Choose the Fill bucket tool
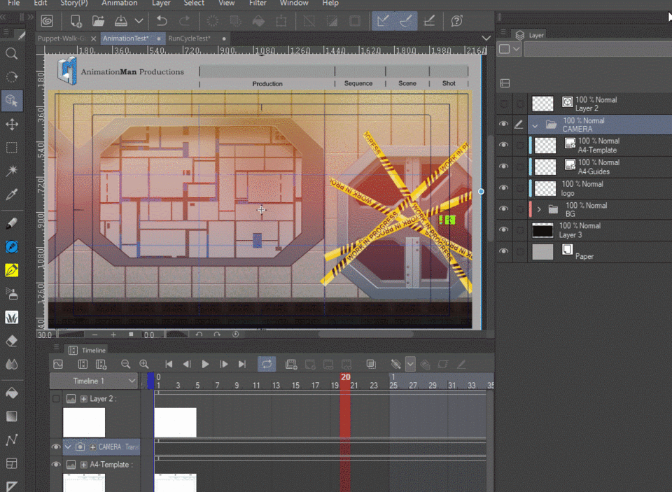Viewport: 672px width, 492px height. tap(11, 393)
